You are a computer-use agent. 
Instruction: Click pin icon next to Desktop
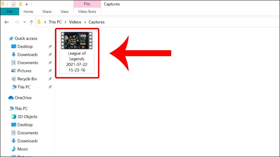(x=50, y=46)
